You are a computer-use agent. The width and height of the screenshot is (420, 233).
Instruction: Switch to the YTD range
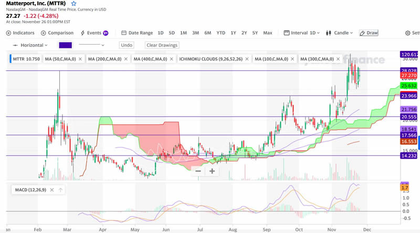point(221,33)
